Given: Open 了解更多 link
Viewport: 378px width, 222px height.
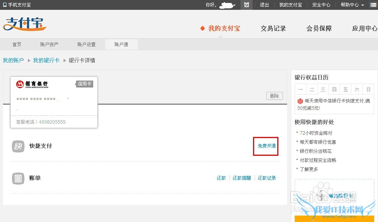Looking at the screenshot, I should [309, 169].
